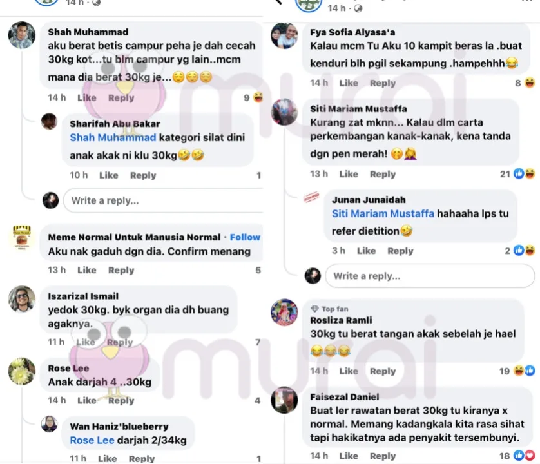Click haha reaction on Fya Sofia's comment
Screen dimensions: 540x464
click(x=530, y=82)
